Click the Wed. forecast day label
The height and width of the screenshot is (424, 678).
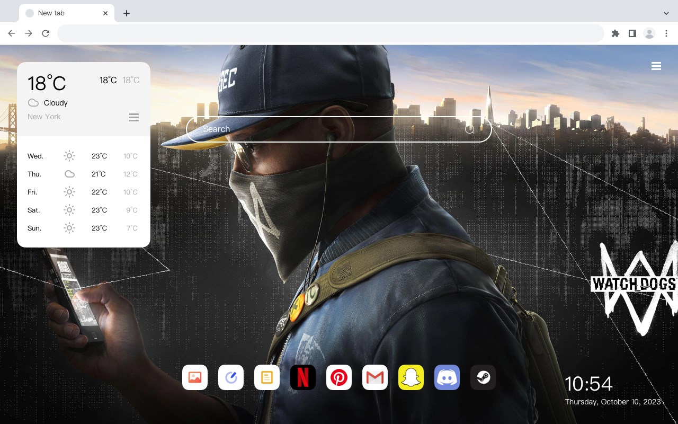click(35, 156)
